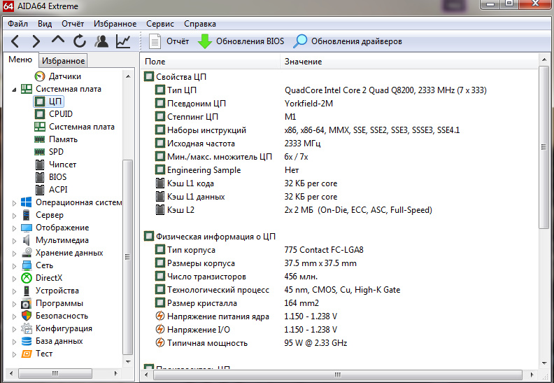Open the Отчёт menu in menu bar
This screenshot has height=383, width=554.
point(73,24)
